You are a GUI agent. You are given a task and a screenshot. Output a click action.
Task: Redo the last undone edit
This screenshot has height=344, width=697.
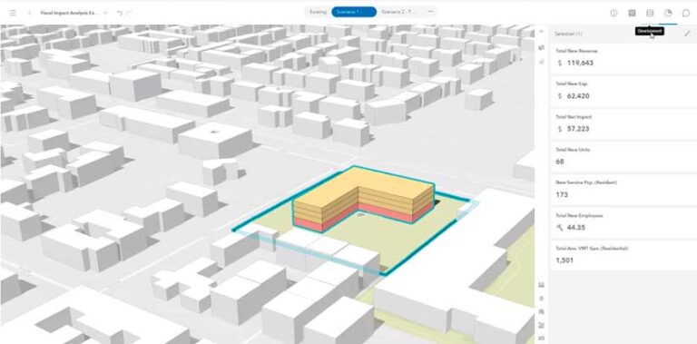pos(129,13)
